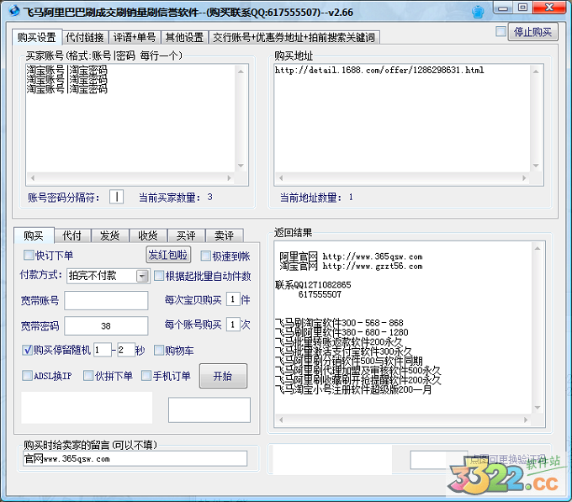Click the 发红包啦 button

coord(169,255)
